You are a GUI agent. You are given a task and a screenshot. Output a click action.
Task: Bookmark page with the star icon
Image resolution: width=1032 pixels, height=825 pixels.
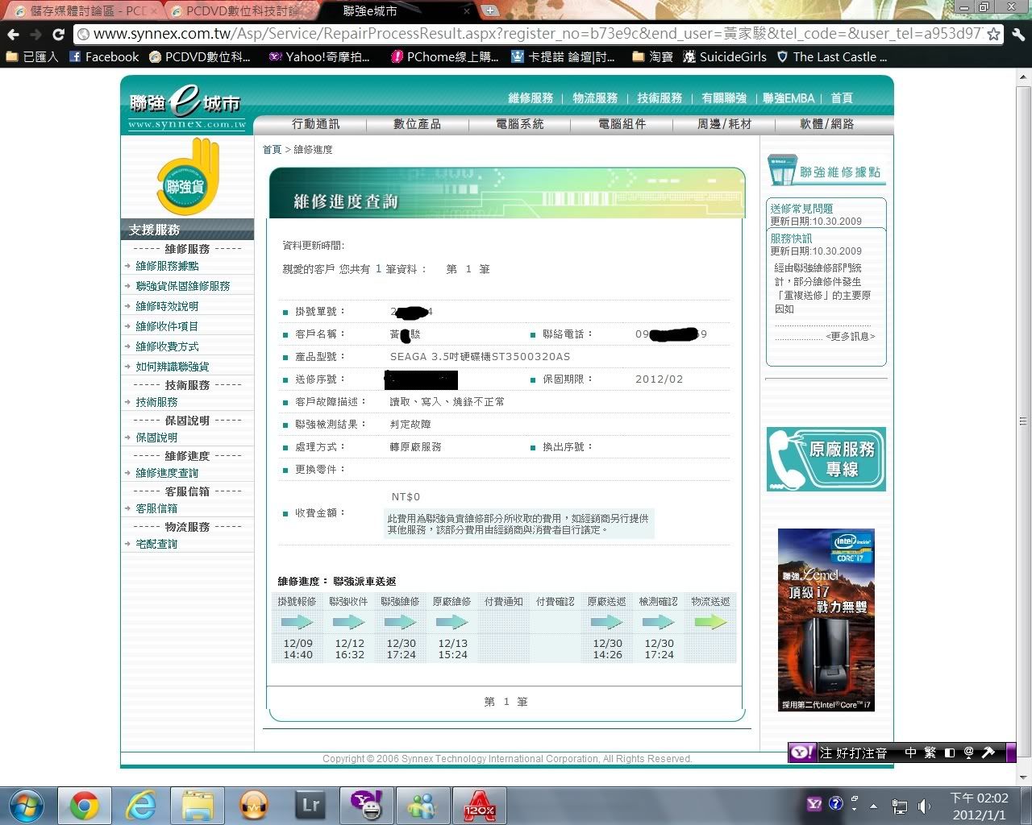tap(993, 34)
